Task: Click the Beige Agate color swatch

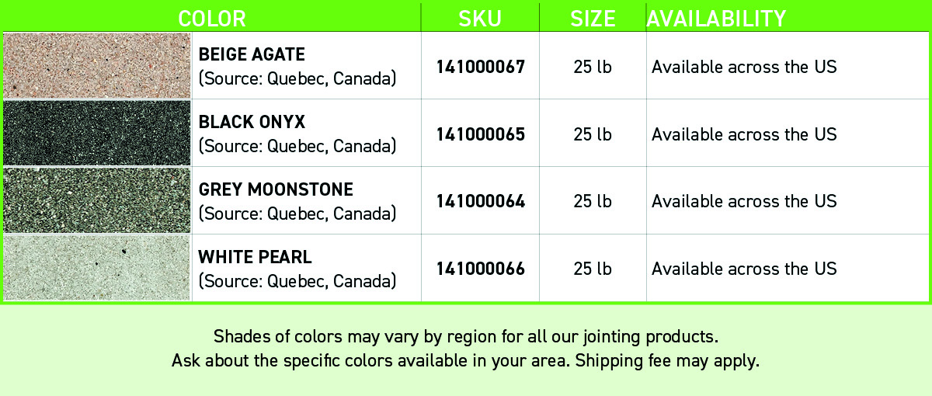Action: 97,65
